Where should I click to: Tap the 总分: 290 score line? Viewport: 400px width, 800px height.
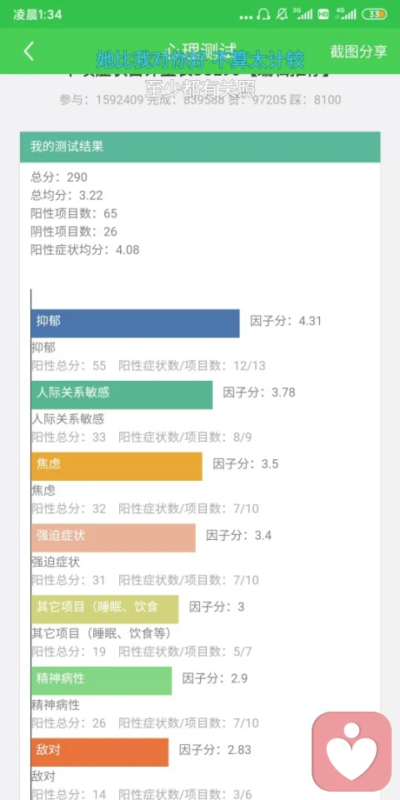pos(59,177)
